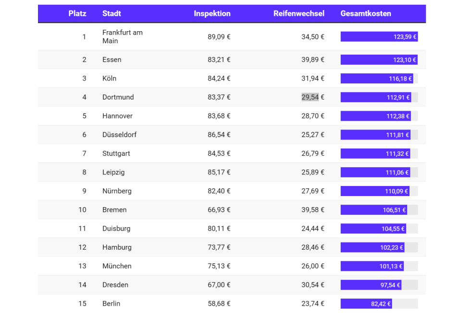This screenshot has width=471, height=313.
Task: Click Dresden's inspection price 67,00 €
Action: click(x=219, y=285)
